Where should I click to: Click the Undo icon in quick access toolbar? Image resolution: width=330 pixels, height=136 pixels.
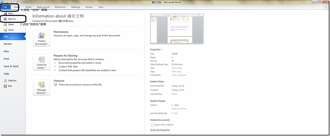[x=11, y=2]
